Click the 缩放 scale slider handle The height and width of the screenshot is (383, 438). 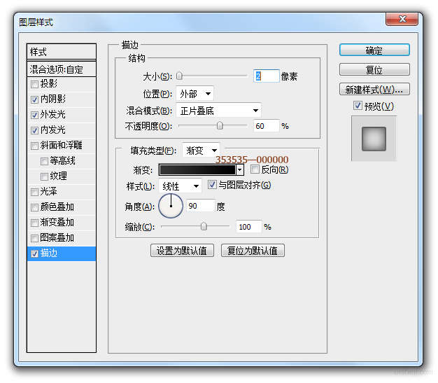[x=204, y=226]
